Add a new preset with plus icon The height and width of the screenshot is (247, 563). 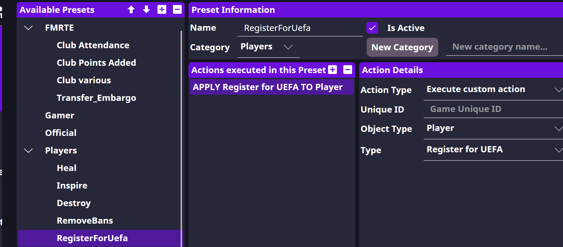(162, 10)
